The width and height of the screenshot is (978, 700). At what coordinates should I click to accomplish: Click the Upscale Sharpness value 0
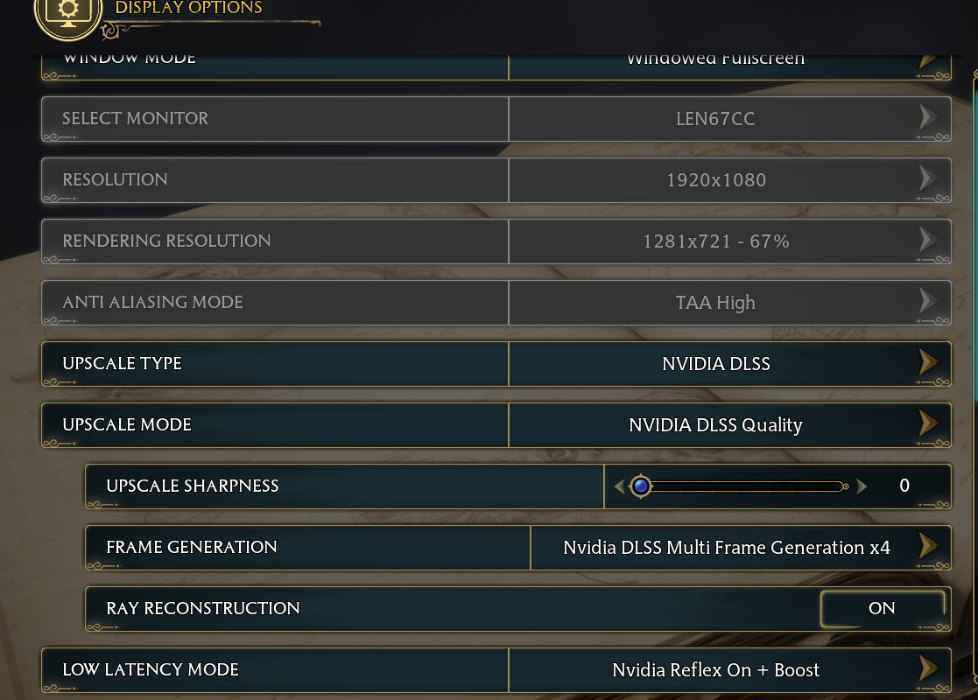click(904, 486)
